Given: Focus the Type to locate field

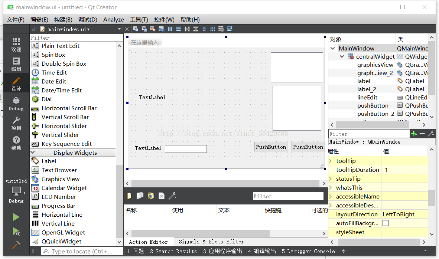Looking at the screenshot, I should (82, 251).
